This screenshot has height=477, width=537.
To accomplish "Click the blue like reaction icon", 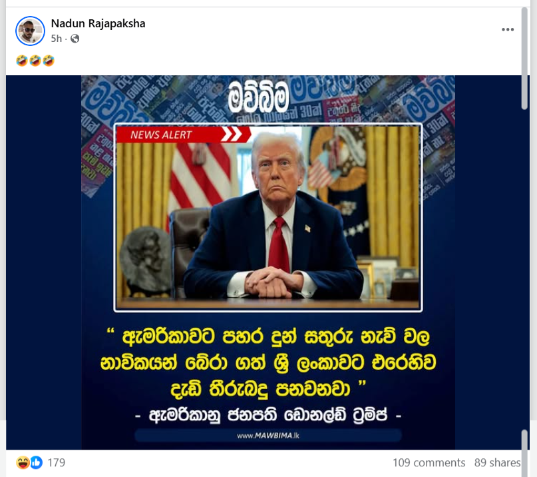I will point(37,462).
